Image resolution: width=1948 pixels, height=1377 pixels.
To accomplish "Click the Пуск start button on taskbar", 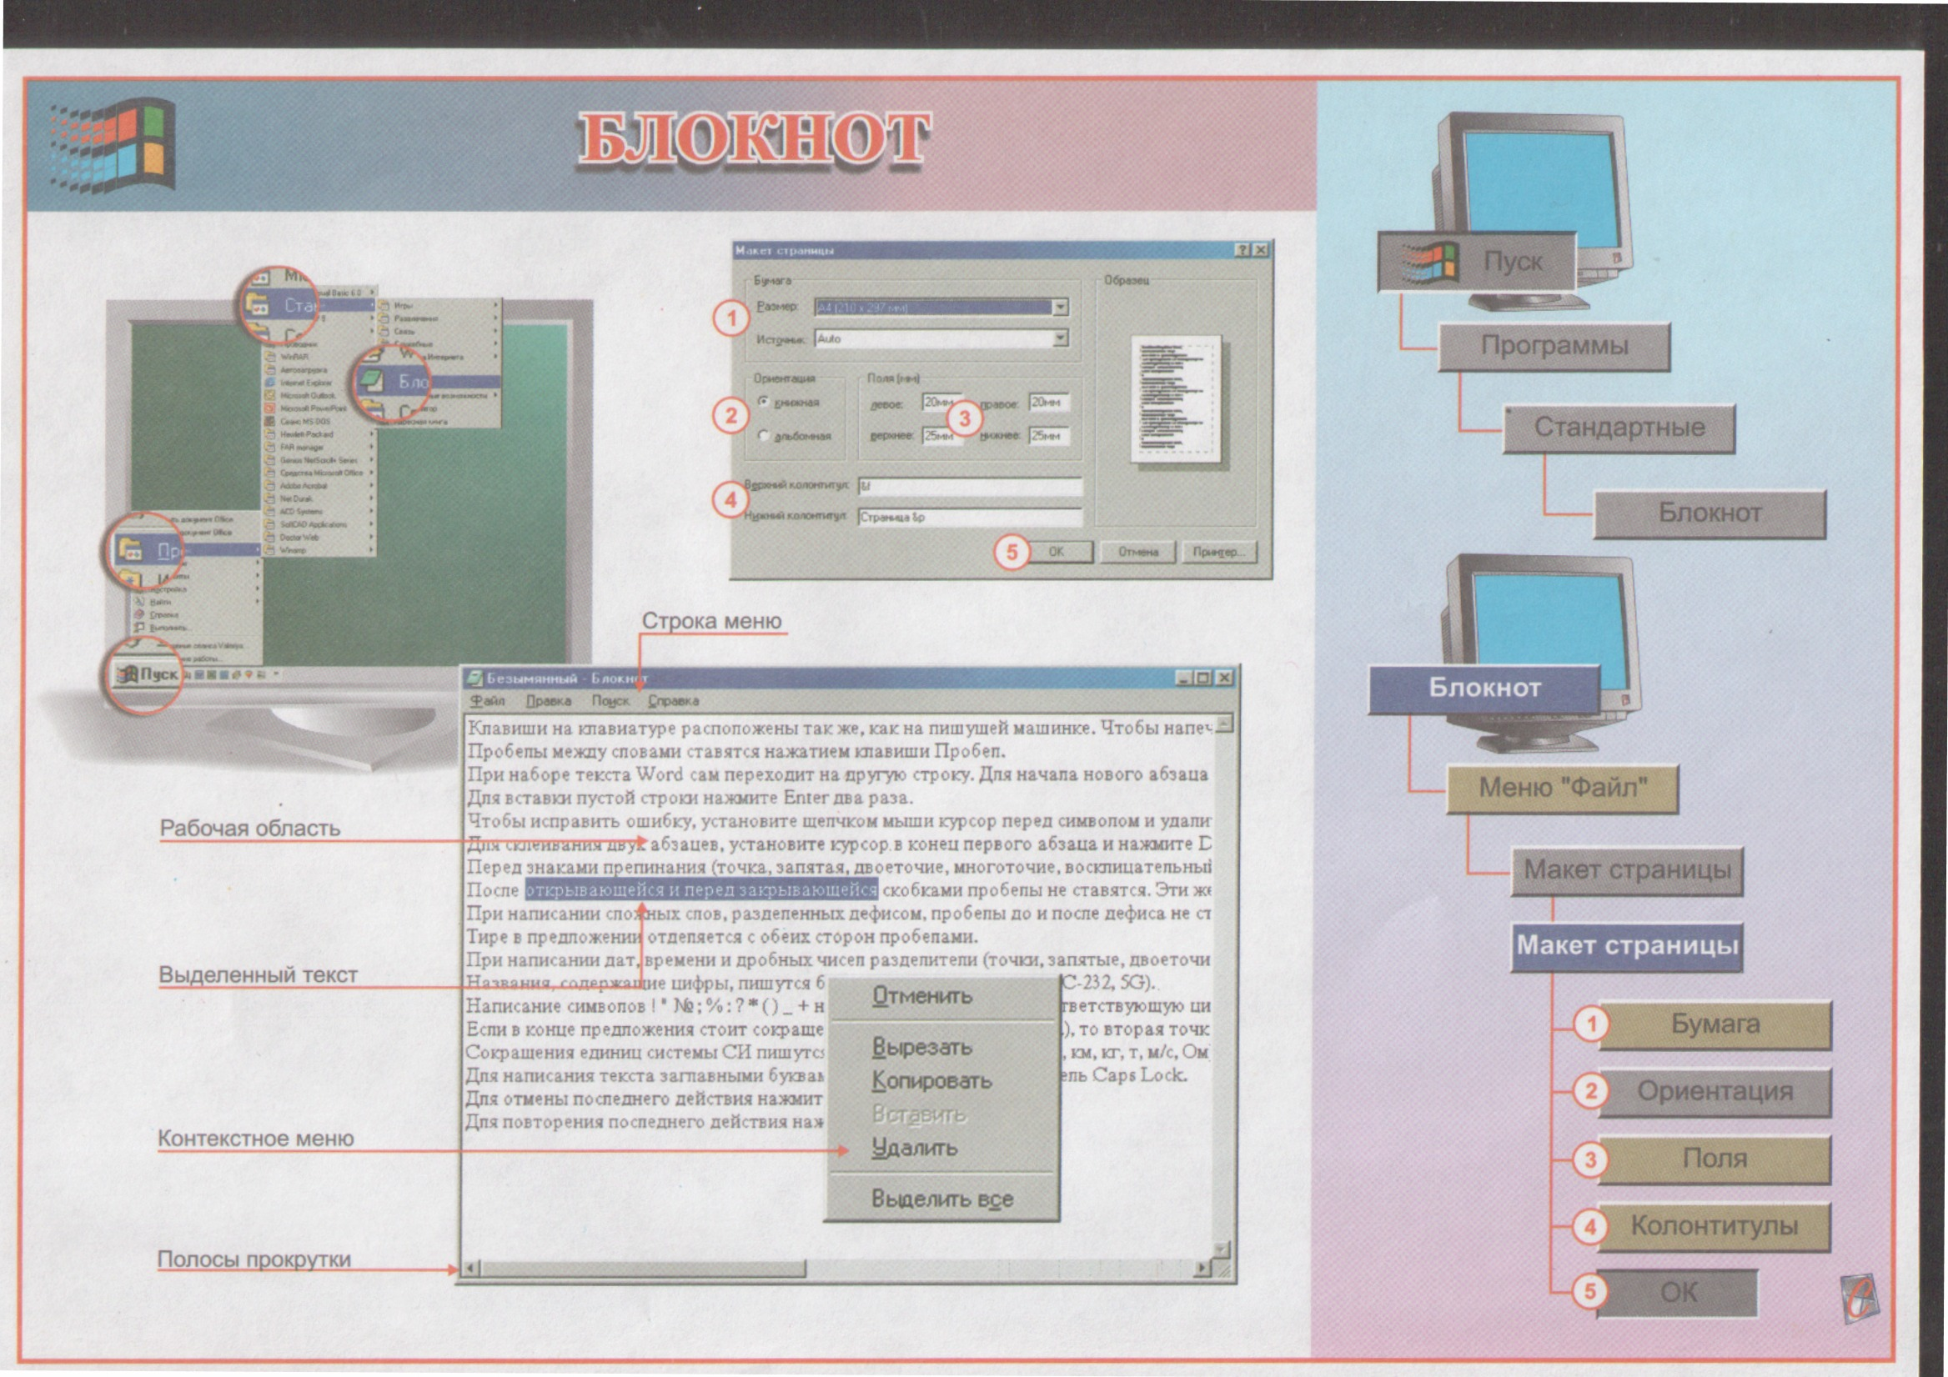I will (148, 676).
